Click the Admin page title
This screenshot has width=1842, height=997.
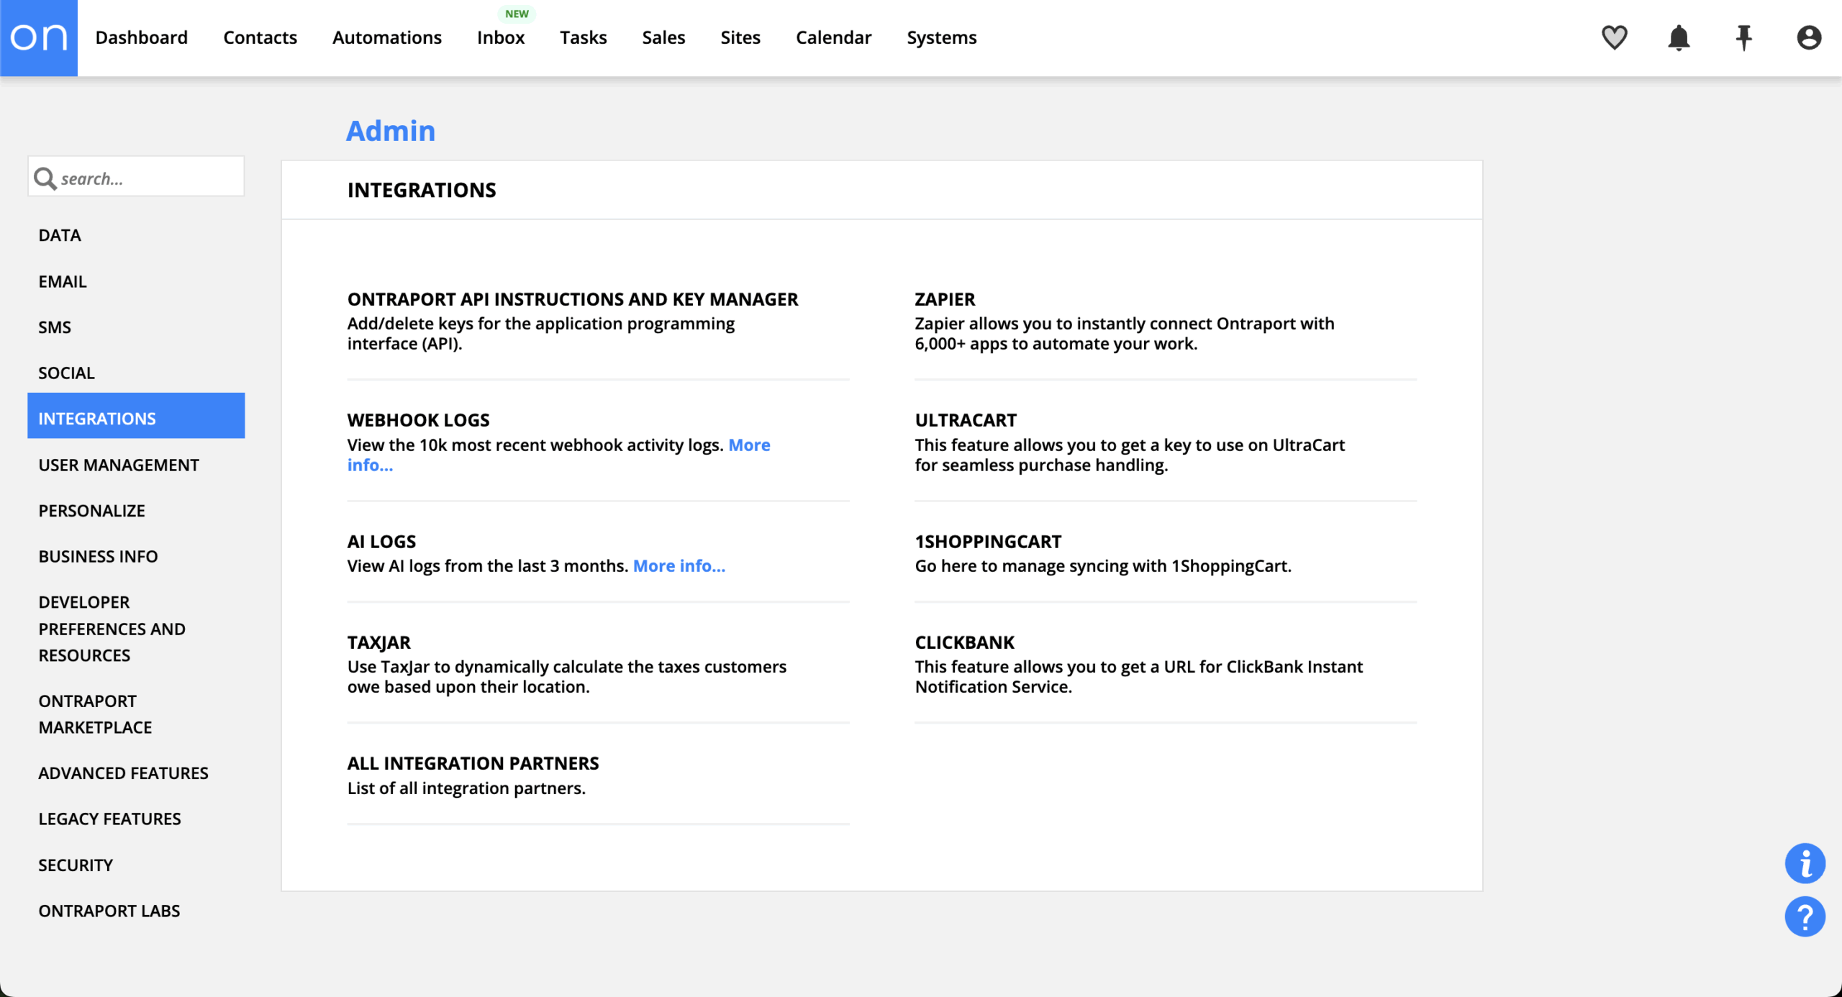pos(391,130)
